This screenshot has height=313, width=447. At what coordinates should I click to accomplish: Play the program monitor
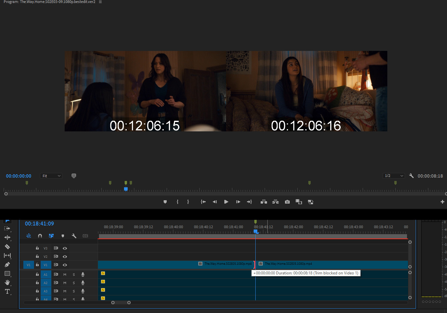(226, 202)
